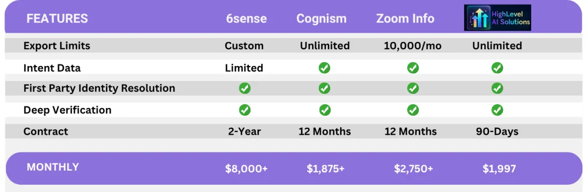Image resolution: width=588 pixels, height=192 pixels.
Task: Click HighLevel's Deep Verification checkmark
Action: [497, 110]
